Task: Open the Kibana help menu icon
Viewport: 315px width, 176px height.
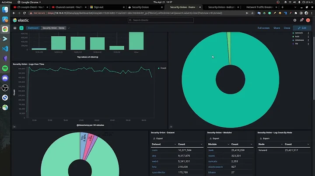Action: click(x=295, y=20)
